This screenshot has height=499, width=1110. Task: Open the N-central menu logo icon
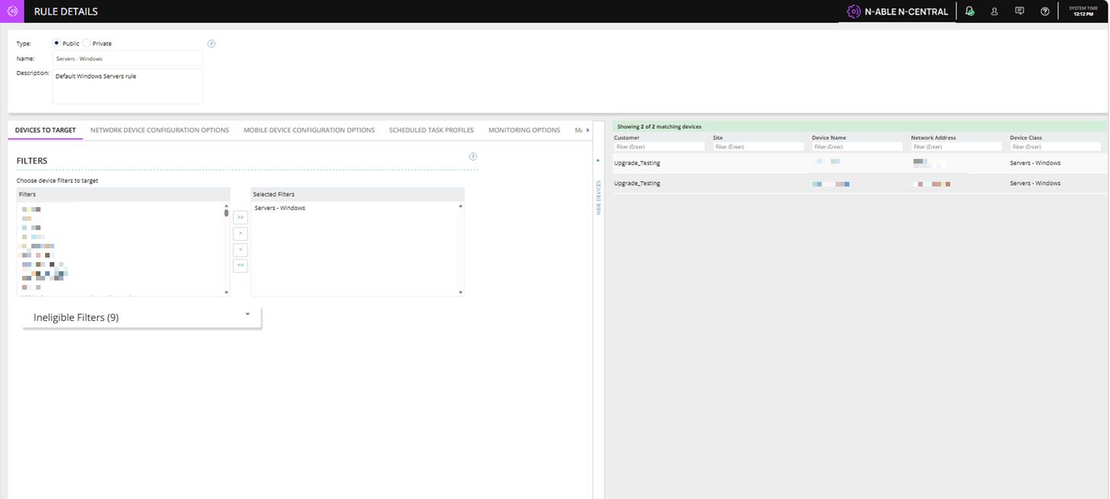coord(12,11)
